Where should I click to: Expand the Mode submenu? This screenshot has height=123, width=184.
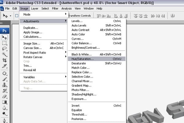click(43, 14)
